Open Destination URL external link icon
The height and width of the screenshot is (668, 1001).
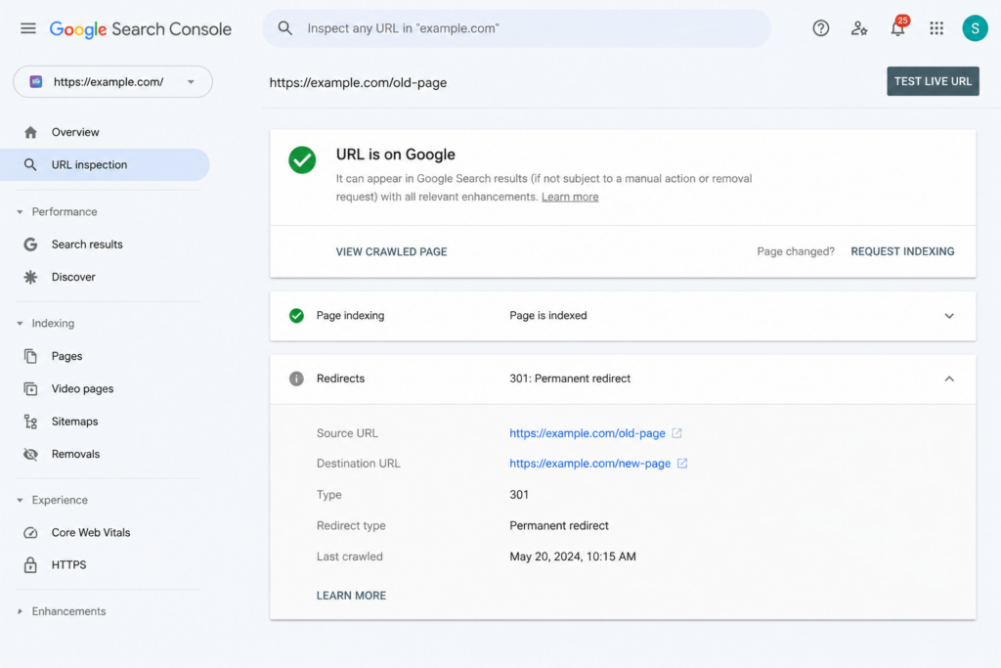682,463
